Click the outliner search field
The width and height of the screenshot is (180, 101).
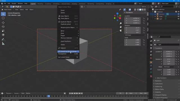point(167,7)
